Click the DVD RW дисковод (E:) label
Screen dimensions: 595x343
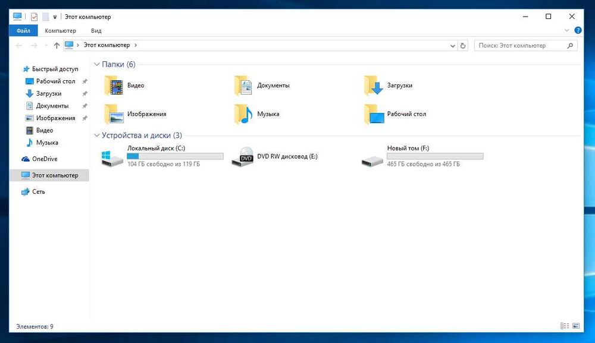[x=287, y=156]
